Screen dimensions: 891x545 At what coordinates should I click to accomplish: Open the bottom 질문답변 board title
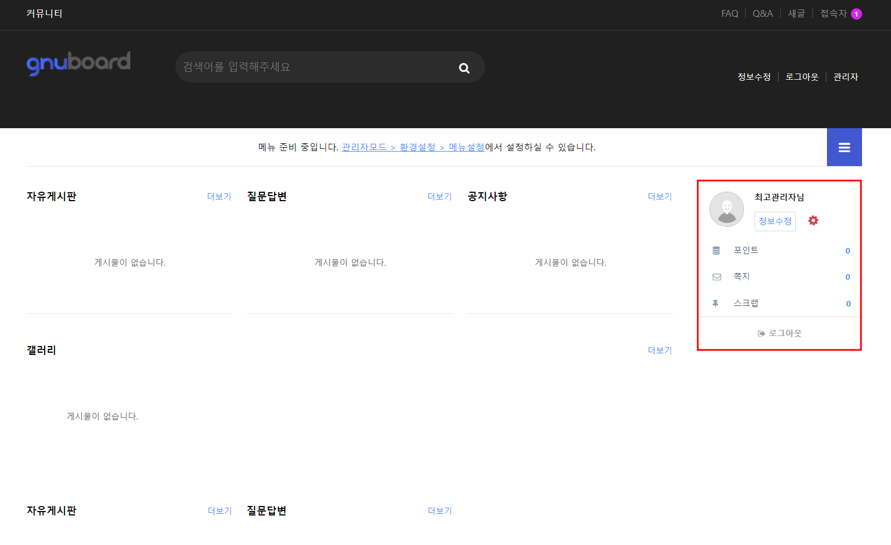tap(267, 511)
